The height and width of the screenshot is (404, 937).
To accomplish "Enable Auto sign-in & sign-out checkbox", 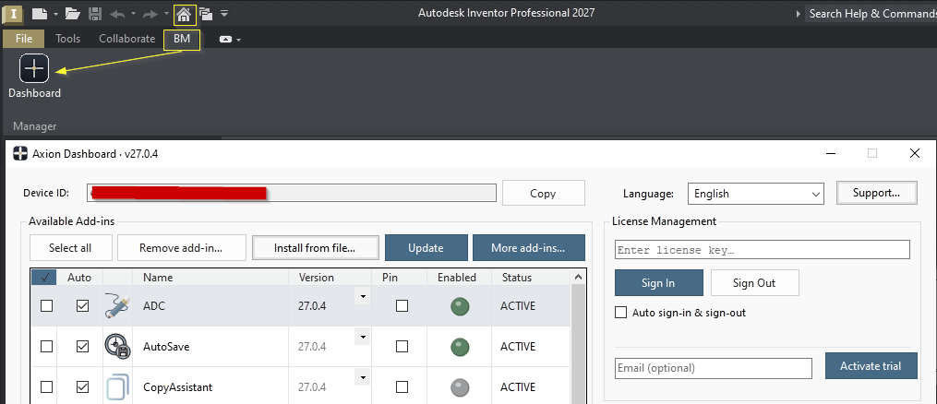I will point(621,312).
